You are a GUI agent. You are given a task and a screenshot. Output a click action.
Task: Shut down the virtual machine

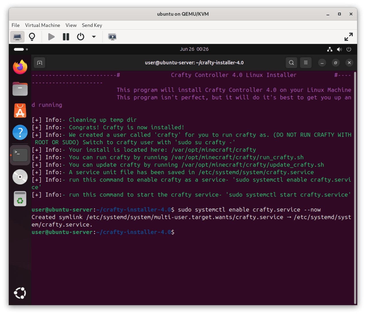tap(81, 37)
